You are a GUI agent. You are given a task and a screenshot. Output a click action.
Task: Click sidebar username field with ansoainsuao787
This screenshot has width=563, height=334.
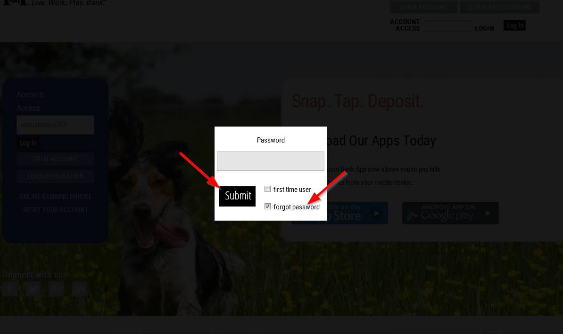(55, 125)
